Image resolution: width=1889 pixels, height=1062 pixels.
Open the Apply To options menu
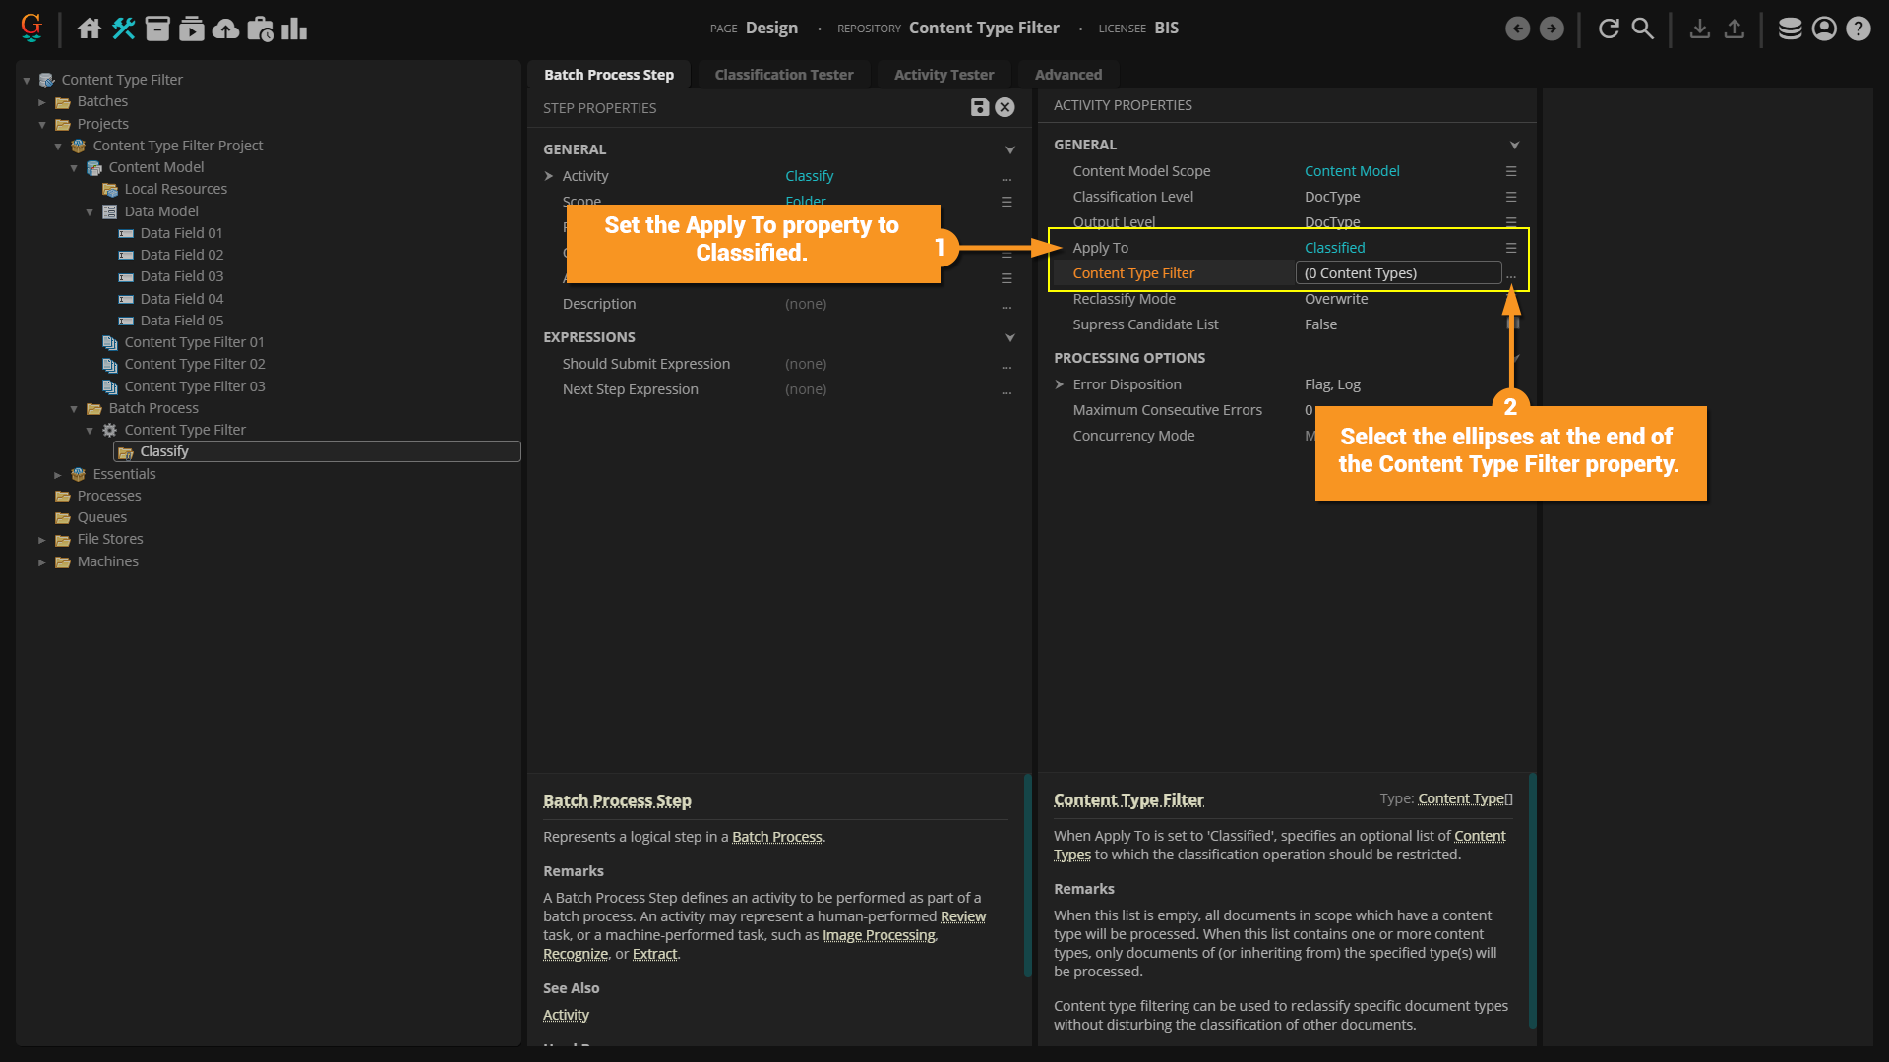coord(1511,248)
